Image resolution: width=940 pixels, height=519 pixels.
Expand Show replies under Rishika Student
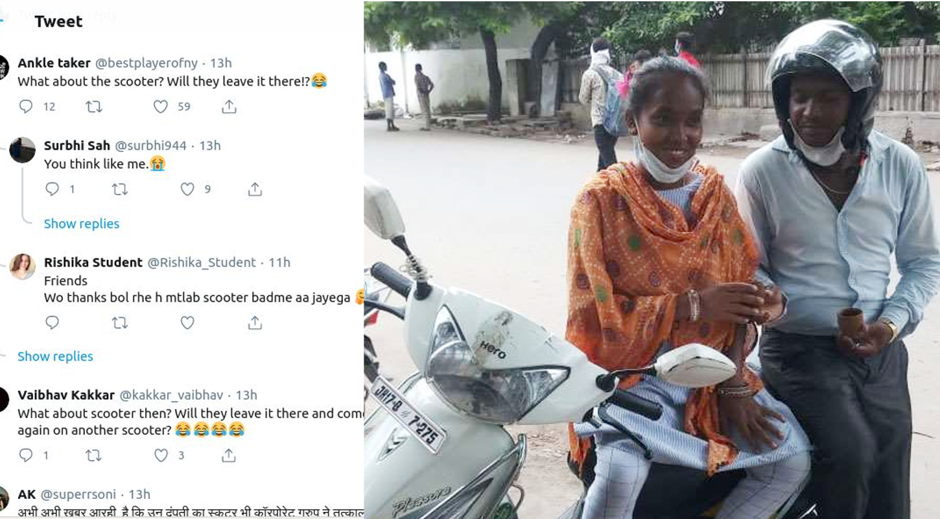55,356
